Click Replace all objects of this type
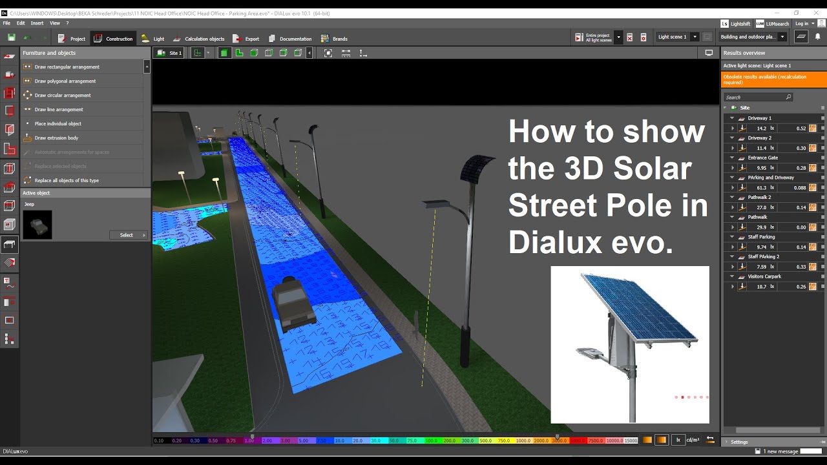This screenshot has width=827, height=465. pos(82,180)
